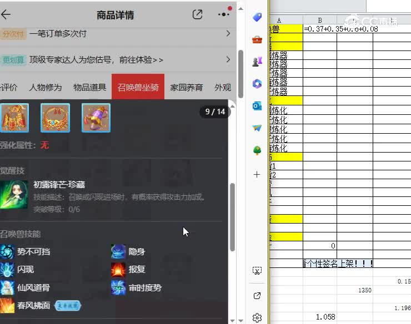Click the 隐身 skill icon
This screenshot has height=324, width=411.
point(118,251)
